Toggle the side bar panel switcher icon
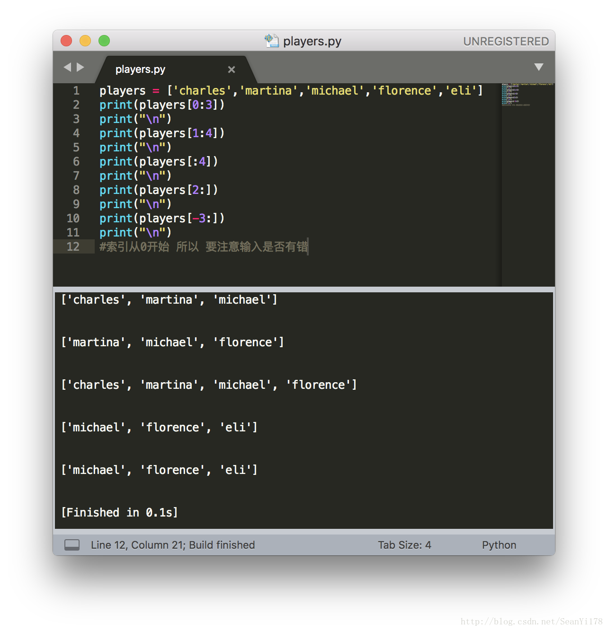Image resolution: width=608 pixels, height=631 pixels. 72,545
